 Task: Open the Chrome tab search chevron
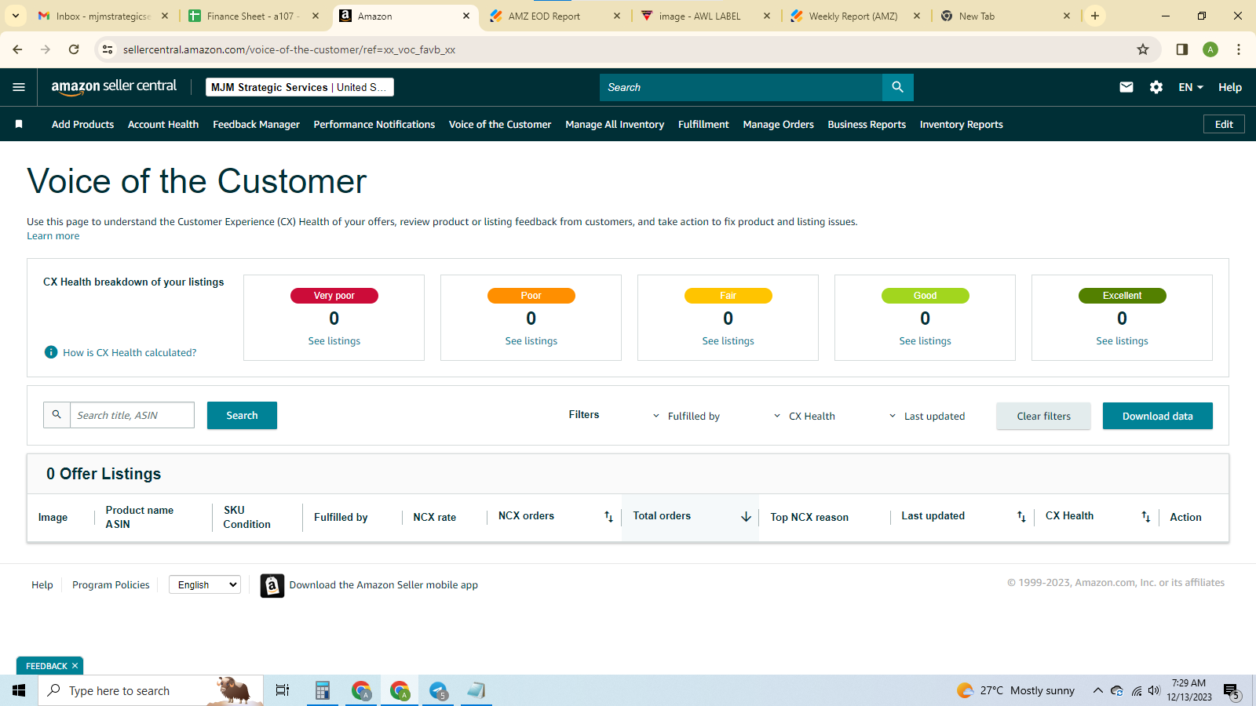pyautogui.click(x=16, y=16)
